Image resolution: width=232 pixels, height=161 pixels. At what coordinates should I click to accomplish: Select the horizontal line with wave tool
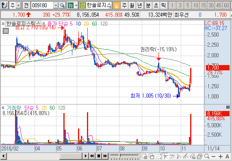172,156
